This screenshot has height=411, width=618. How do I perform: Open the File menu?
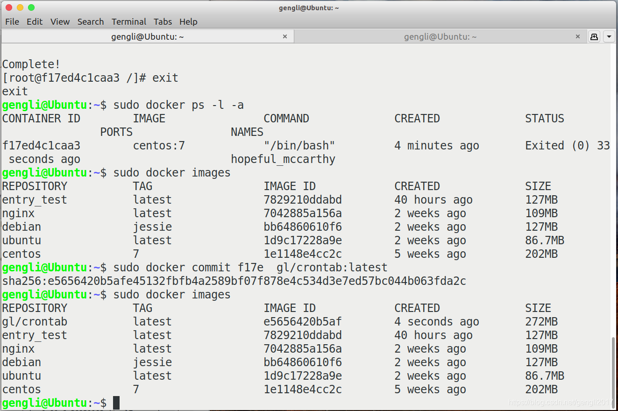(x=12, y=21)
